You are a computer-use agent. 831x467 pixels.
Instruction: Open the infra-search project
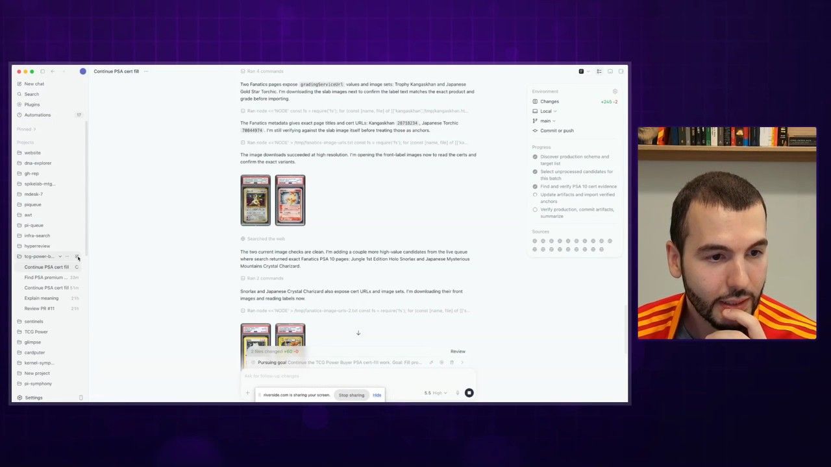pos(37,235)
